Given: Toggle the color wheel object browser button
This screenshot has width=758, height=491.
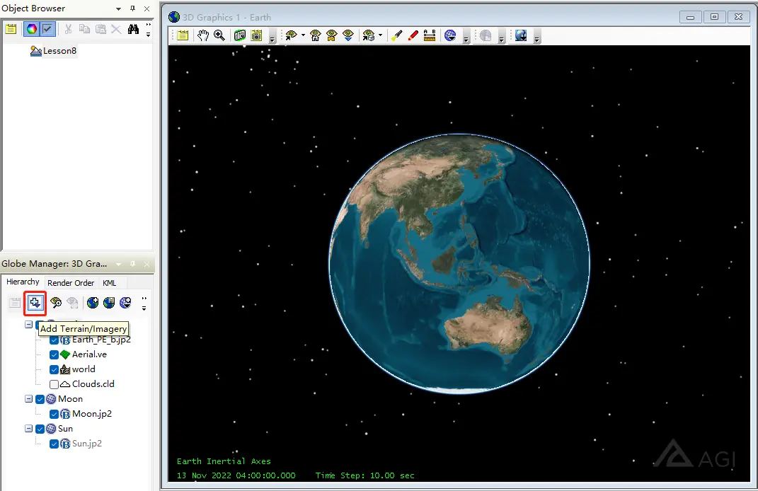Looking at the screenshot, I should [x=31, y=29].
